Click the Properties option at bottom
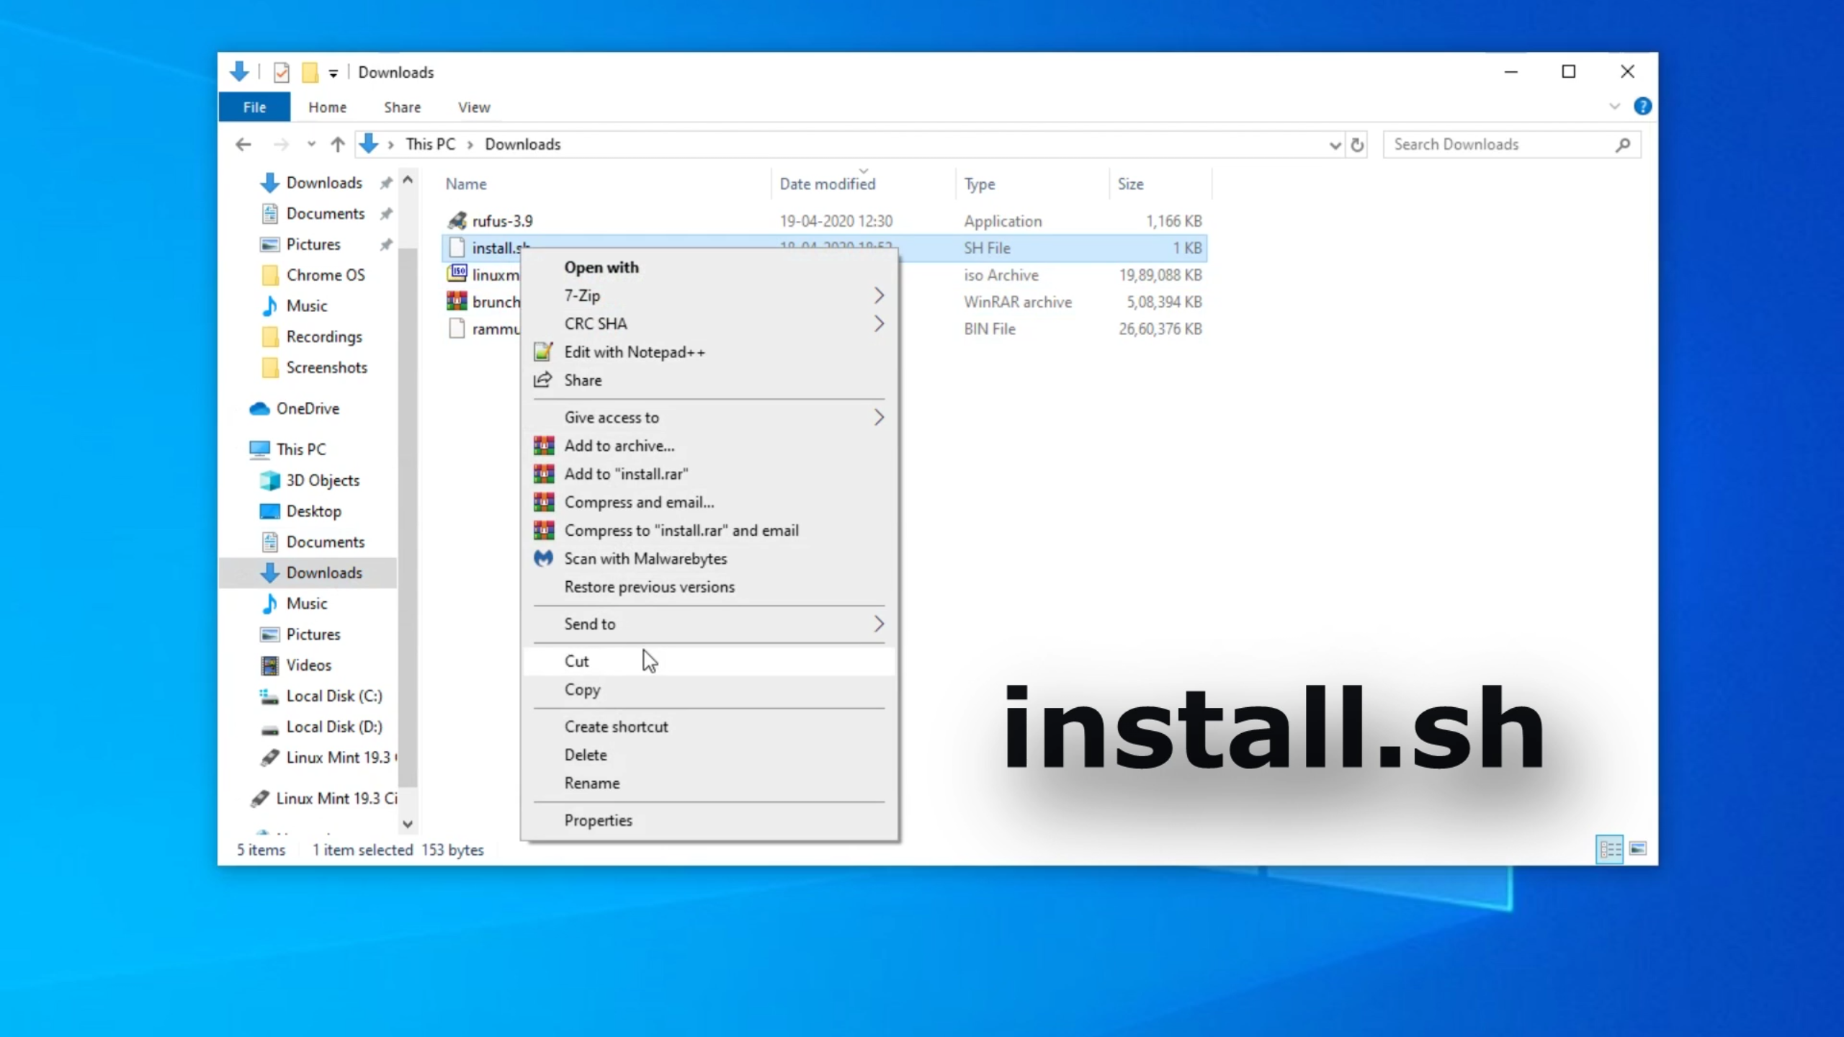 click(x=598, y=820)
